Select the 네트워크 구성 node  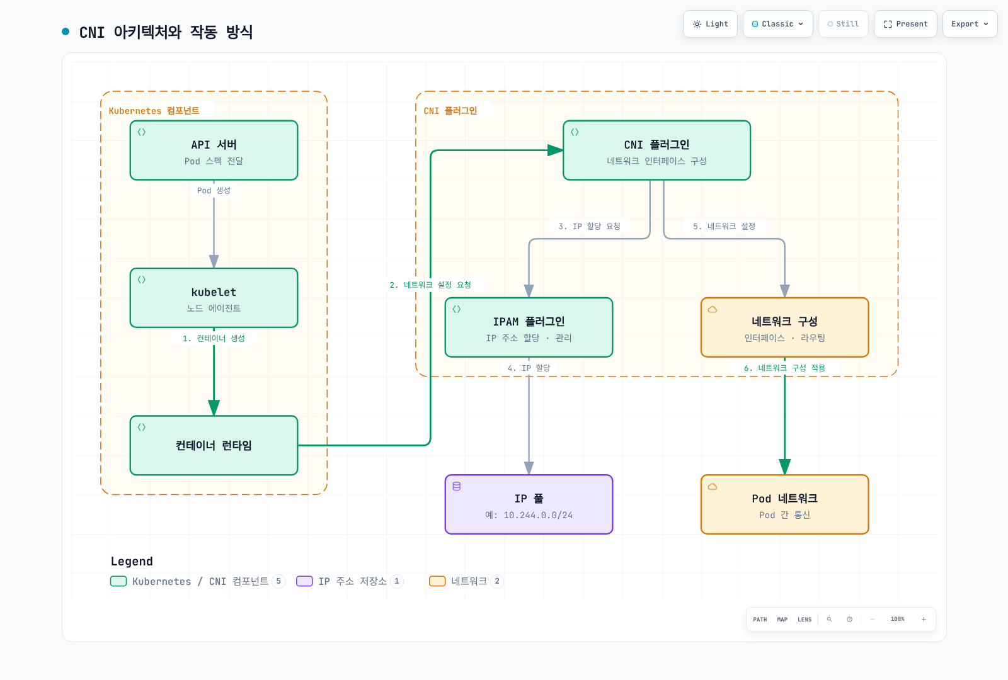784,327
